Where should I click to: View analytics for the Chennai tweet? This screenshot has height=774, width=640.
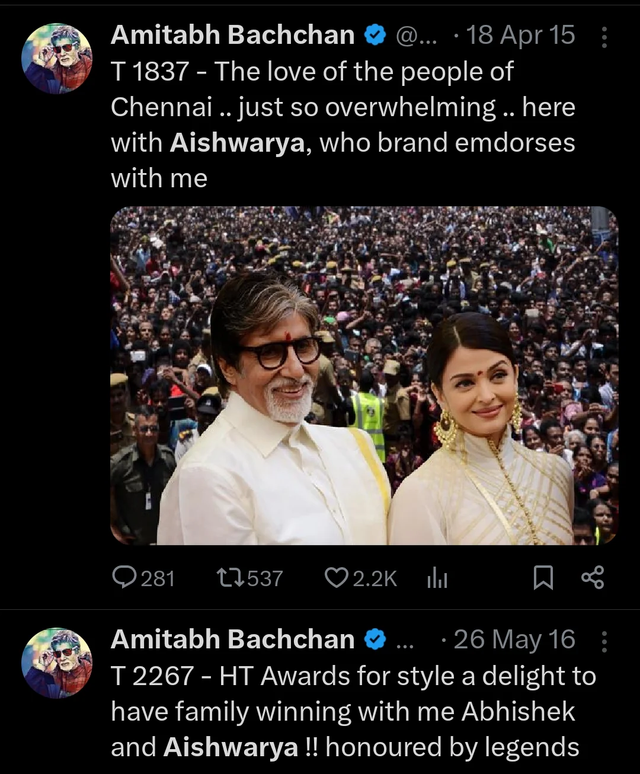coord(437,578)
